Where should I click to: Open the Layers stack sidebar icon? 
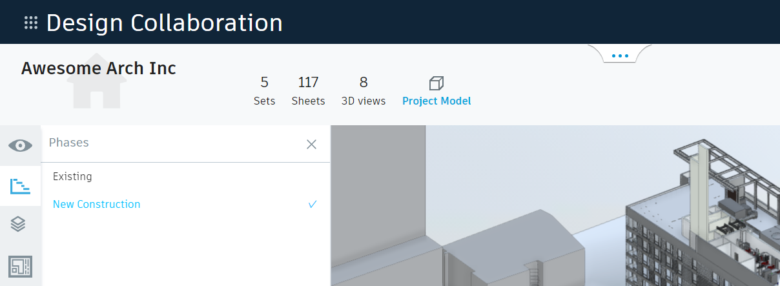coord(19,225)
